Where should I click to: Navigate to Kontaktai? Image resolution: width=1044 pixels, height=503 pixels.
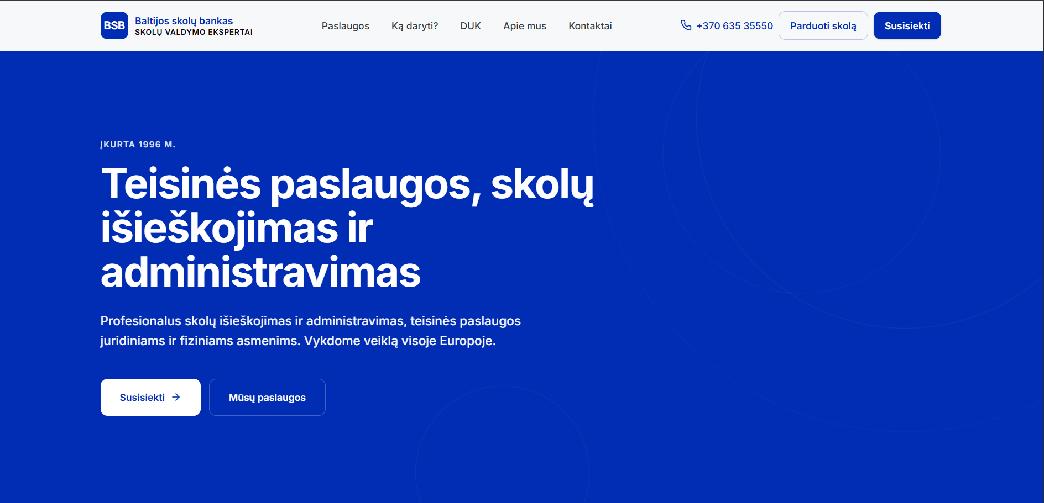click(x=590, y=26)
